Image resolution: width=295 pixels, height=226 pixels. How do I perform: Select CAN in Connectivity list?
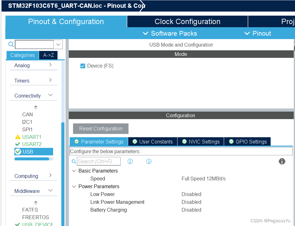[27, 114]
